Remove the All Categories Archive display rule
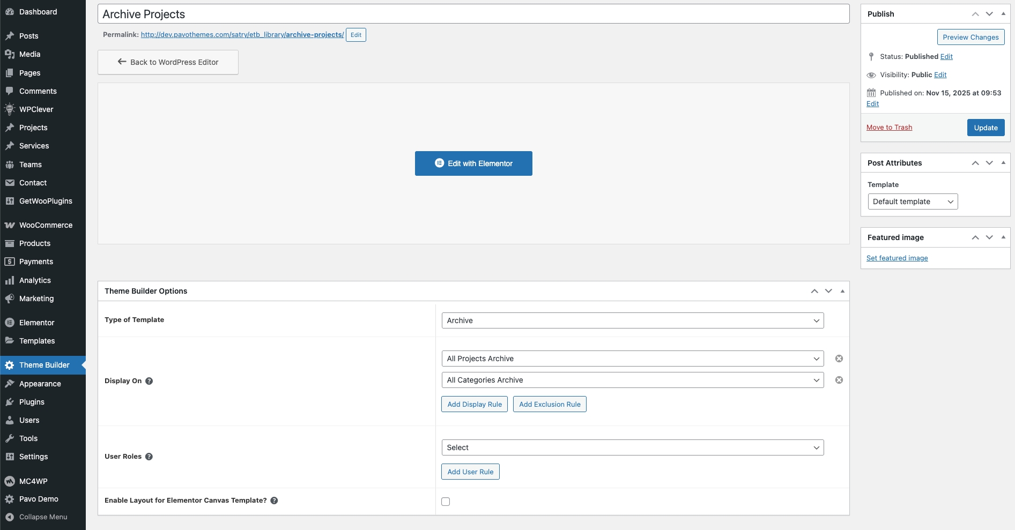Viewport: 1015px width, 530px height. tap(839, 380)
